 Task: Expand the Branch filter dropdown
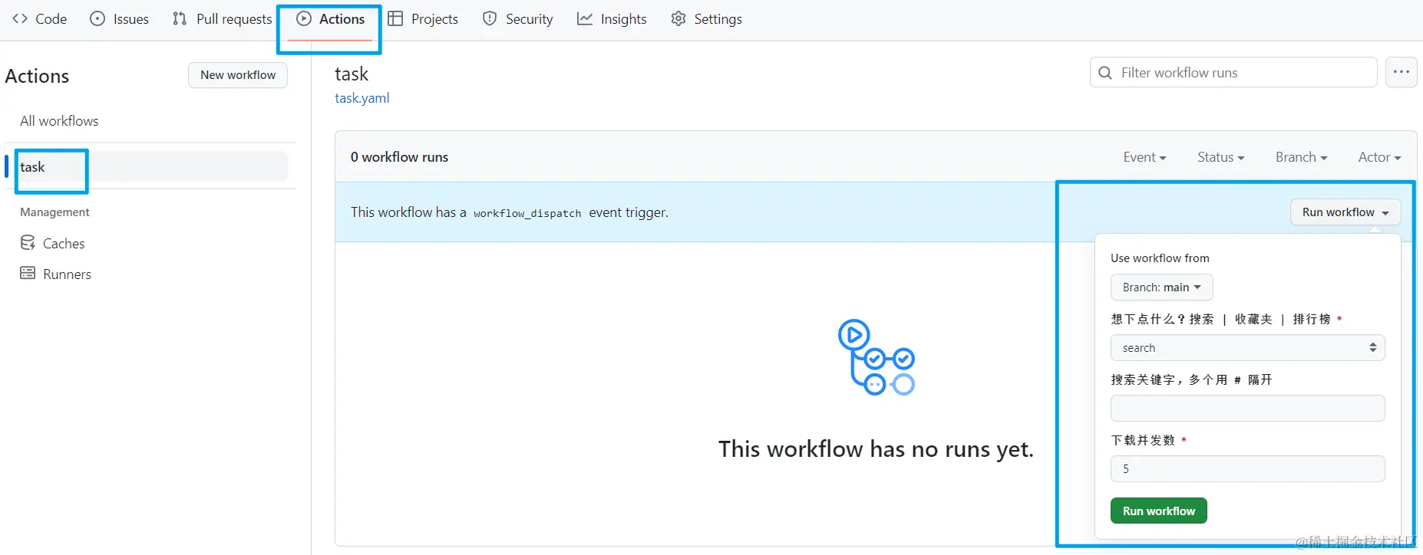[1301, 157]
